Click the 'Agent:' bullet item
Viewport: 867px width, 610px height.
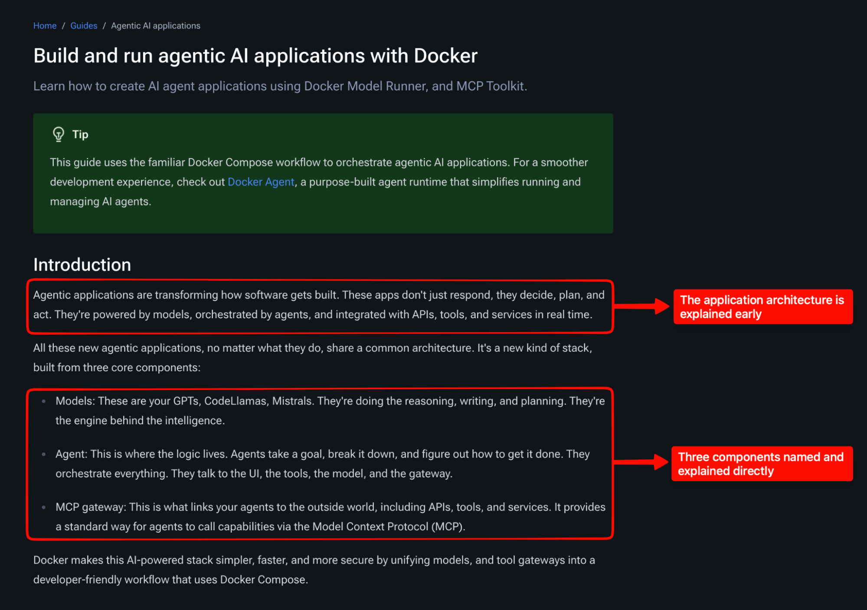click(323, 463)
